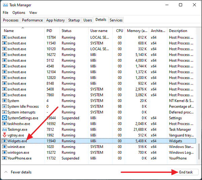The image size is (202, 180).
Task: Click the wininit.exe process icon
Action: click(x=4, y=147)
